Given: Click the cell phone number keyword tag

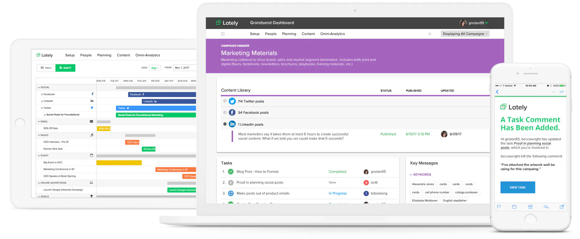Looking at the screenshot, I should click(437, 192).
